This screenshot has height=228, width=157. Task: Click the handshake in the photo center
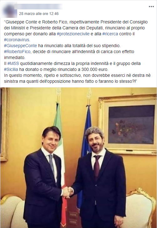68,192
